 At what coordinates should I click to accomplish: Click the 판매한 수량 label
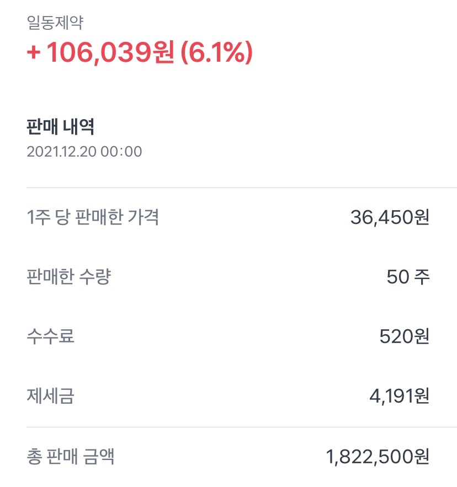click(68, 276)
